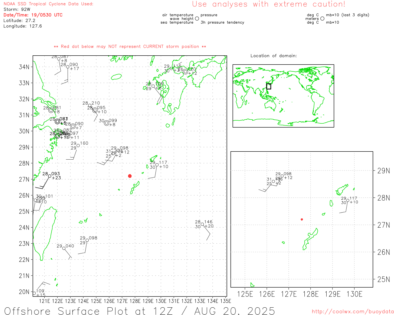Click the inset map station circle with pressure 117

348,201
